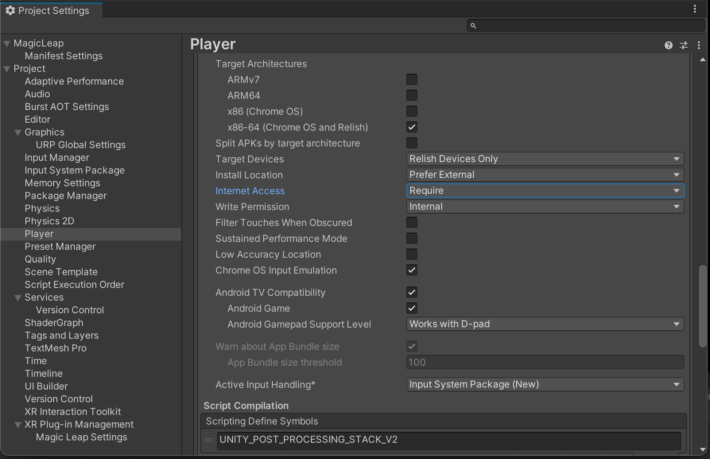Open Audio settings
Image resolution: width=710 pixels, height=459 pixels.
tap(37, 94)
